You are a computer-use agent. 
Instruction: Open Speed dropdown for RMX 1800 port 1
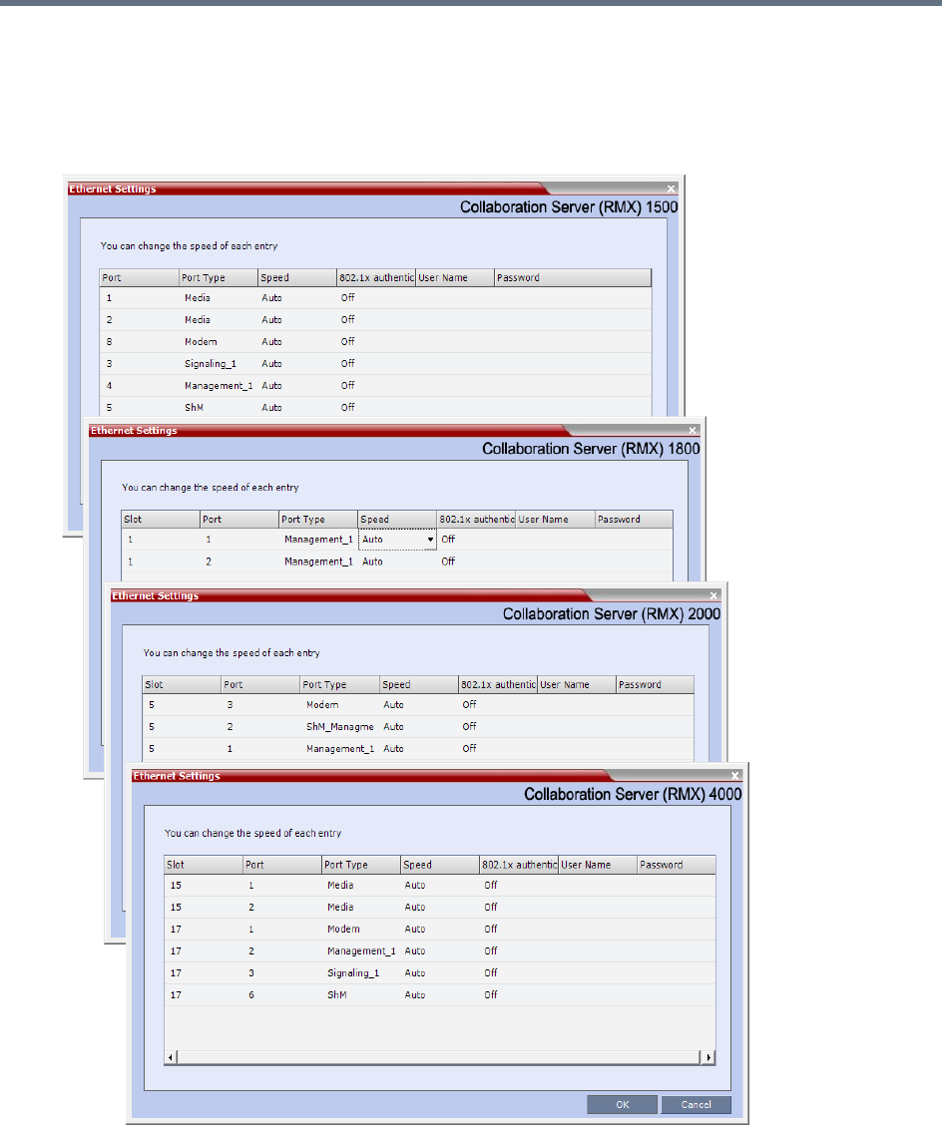tap(430, 540)
